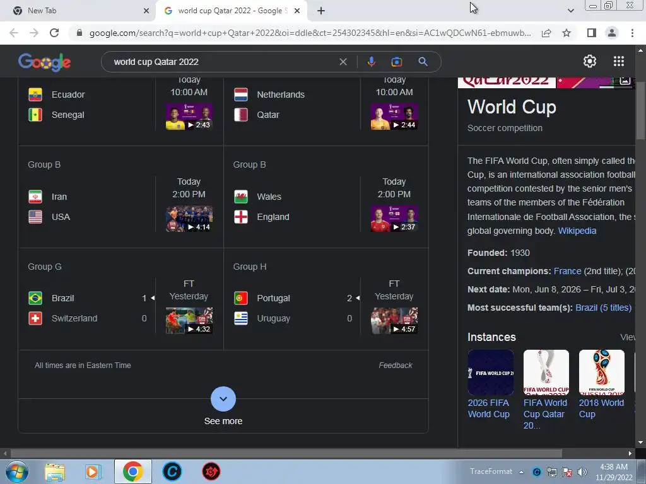Screen dimensions: 646x484
Task: Toggle the browser side panel
Action: [x=591, y=33]
